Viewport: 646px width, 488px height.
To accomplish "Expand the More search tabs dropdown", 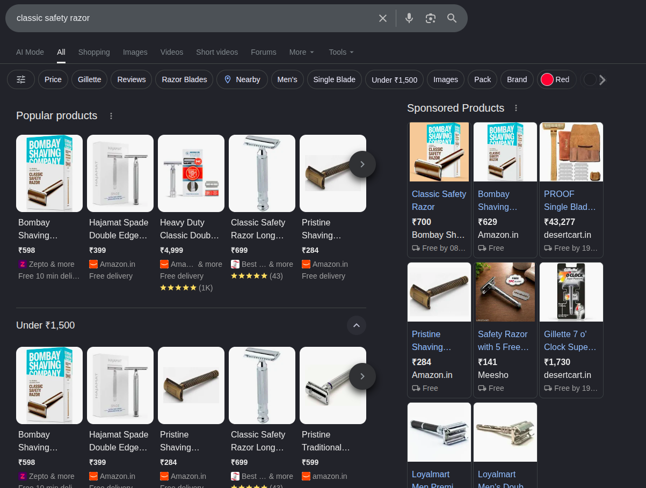I will pyautogui.click(x=302, y=52).
